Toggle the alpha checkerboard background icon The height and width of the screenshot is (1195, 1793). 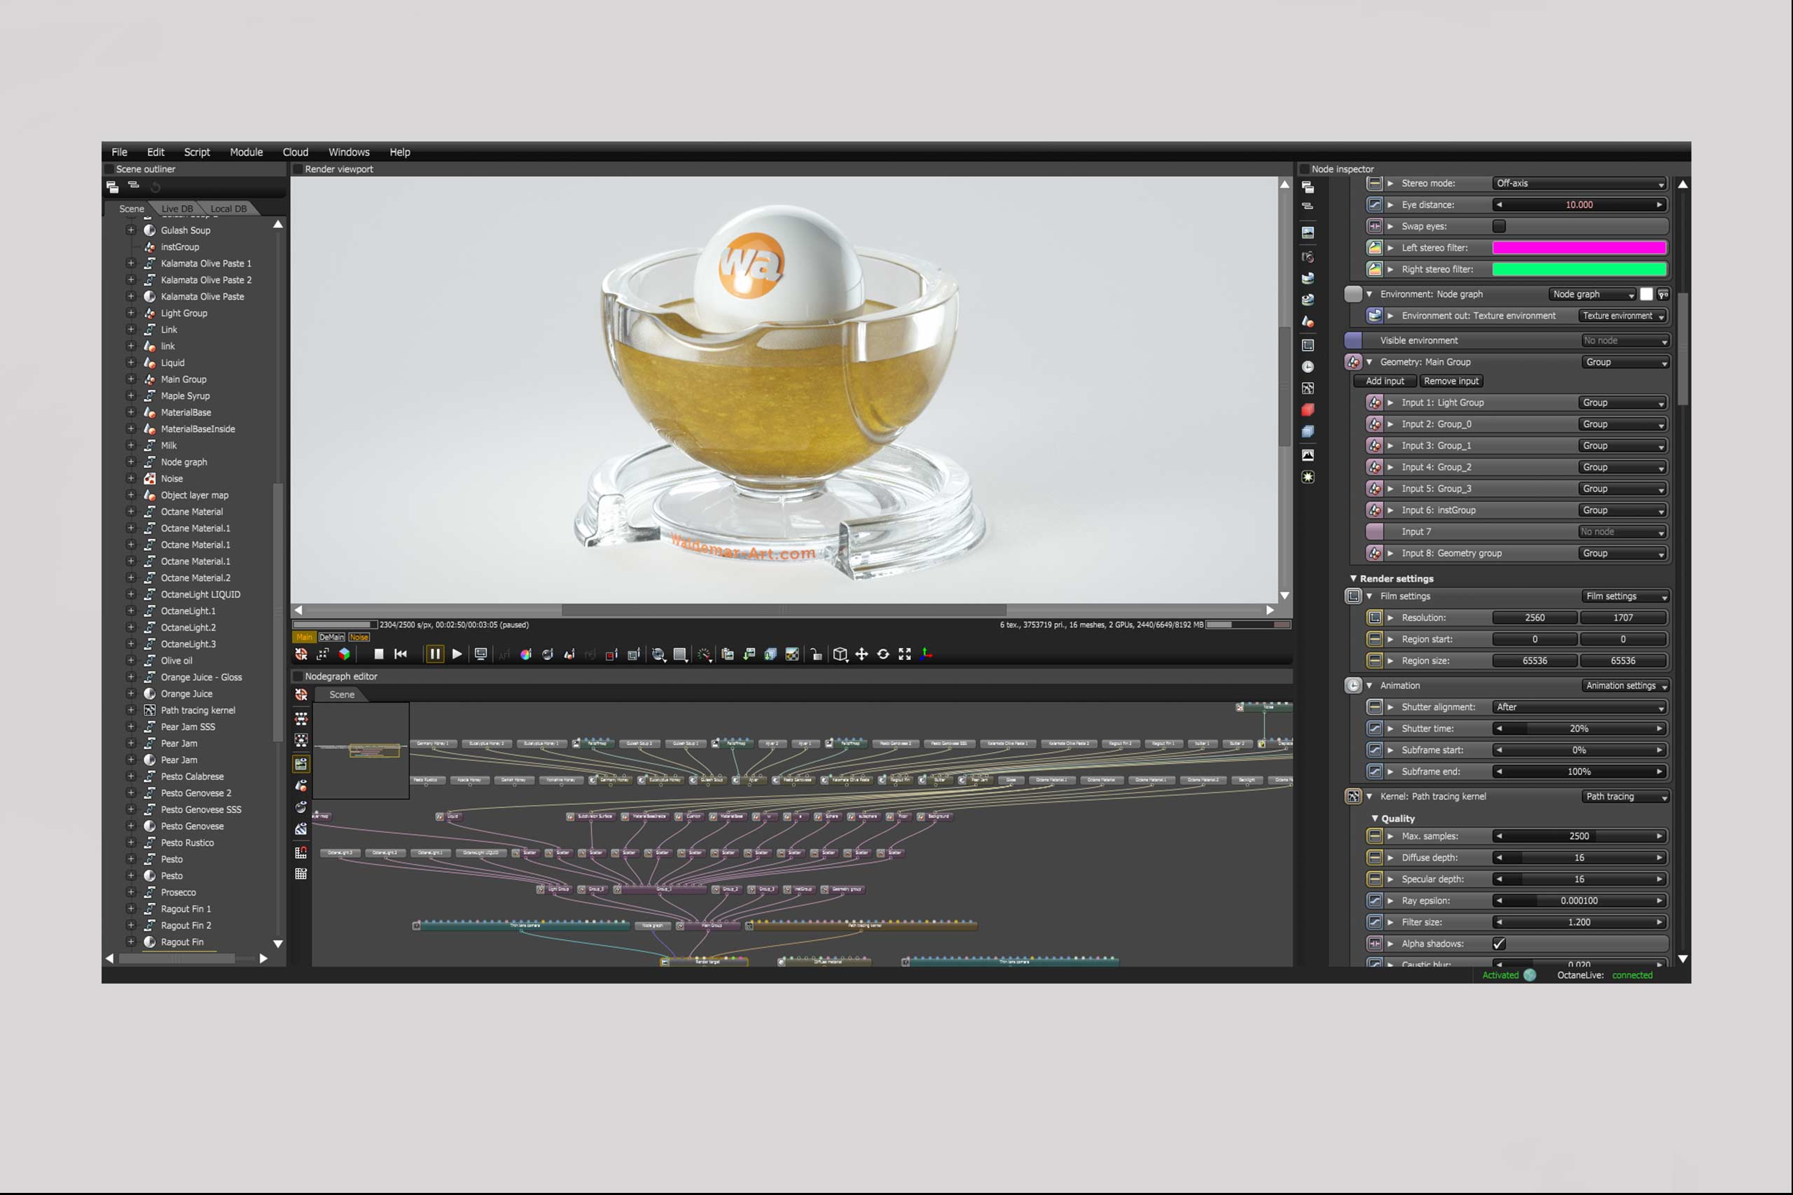[792, 654]
